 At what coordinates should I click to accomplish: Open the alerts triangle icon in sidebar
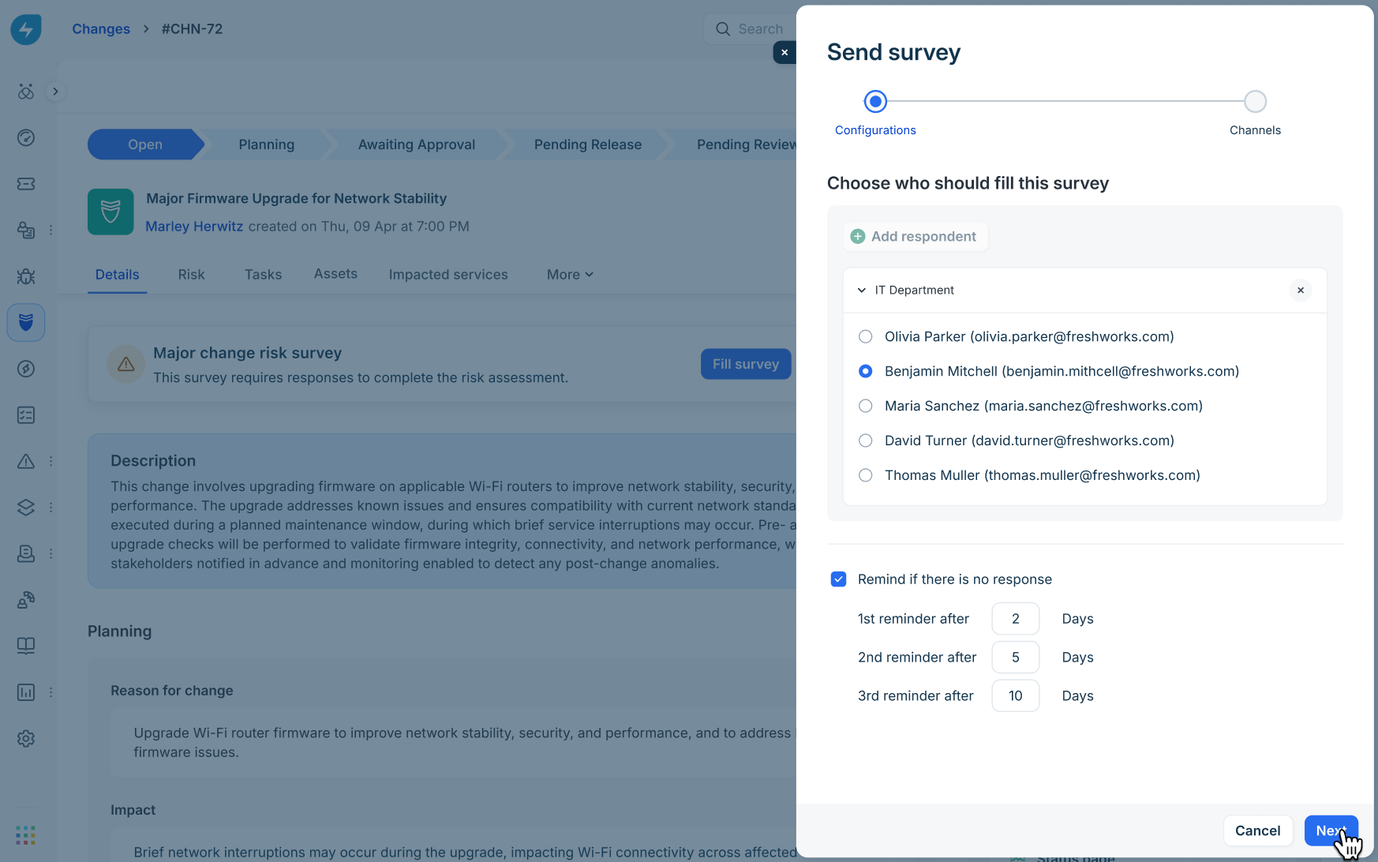(x=26, y=461)
